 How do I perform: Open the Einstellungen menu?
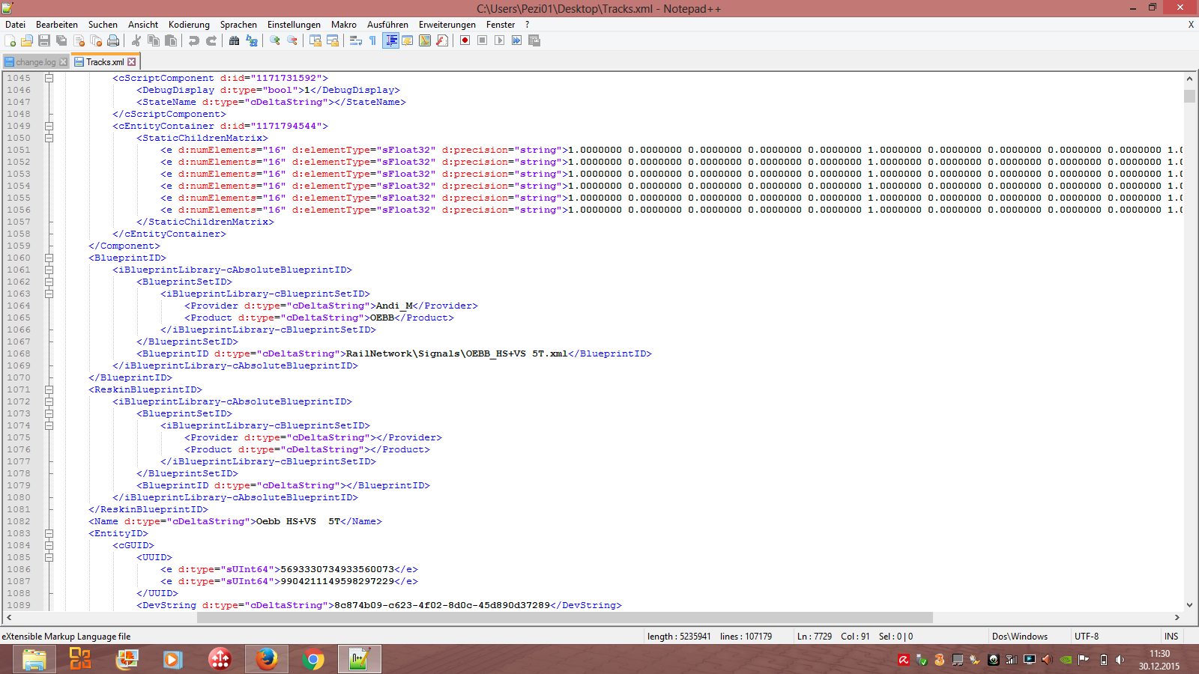point(294,25)
